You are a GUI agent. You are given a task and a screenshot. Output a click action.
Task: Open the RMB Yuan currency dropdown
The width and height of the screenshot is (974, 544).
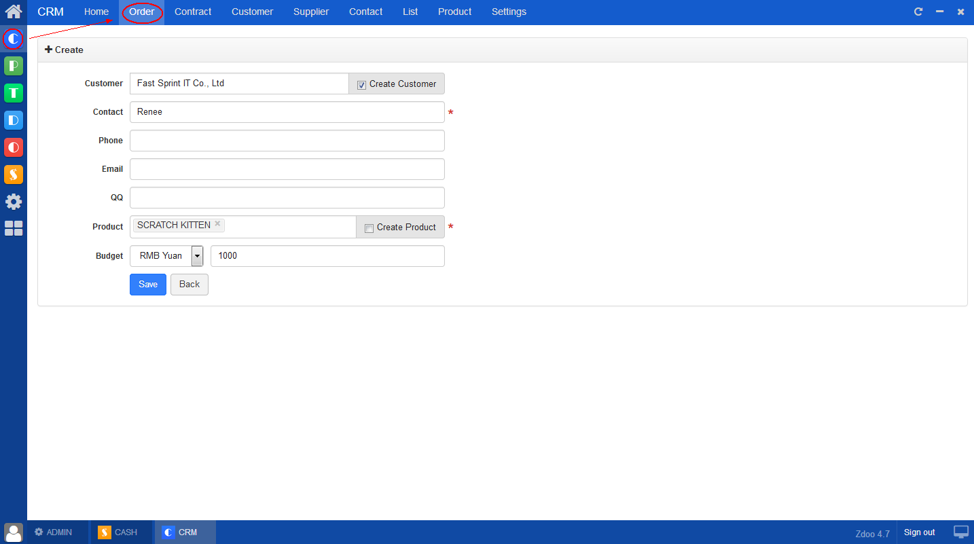[x=166, y=256]
